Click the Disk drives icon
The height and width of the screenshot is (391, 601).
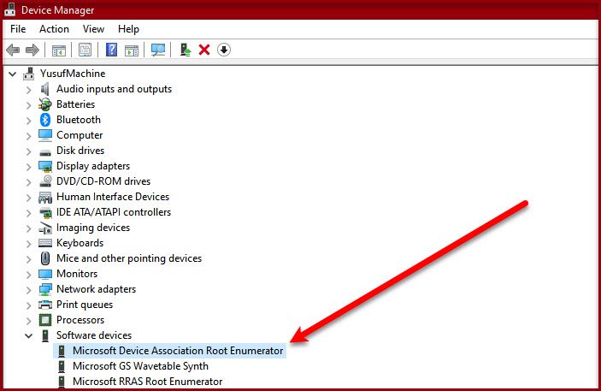(x=45, y=152)
